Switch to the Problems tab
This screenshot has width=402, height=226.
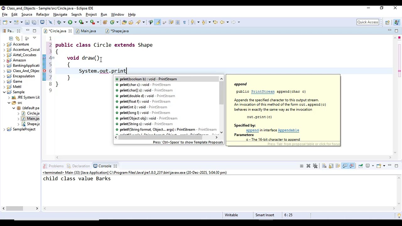(x=53, y=166)
